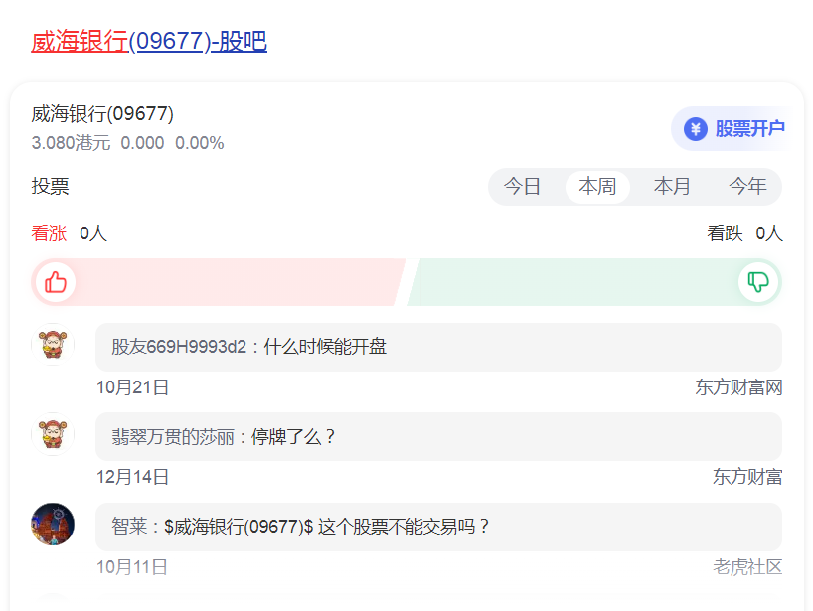This screenshot has width=813, height=611.
Task: Select the 今日 voting period tab
Action: point(522,187)
